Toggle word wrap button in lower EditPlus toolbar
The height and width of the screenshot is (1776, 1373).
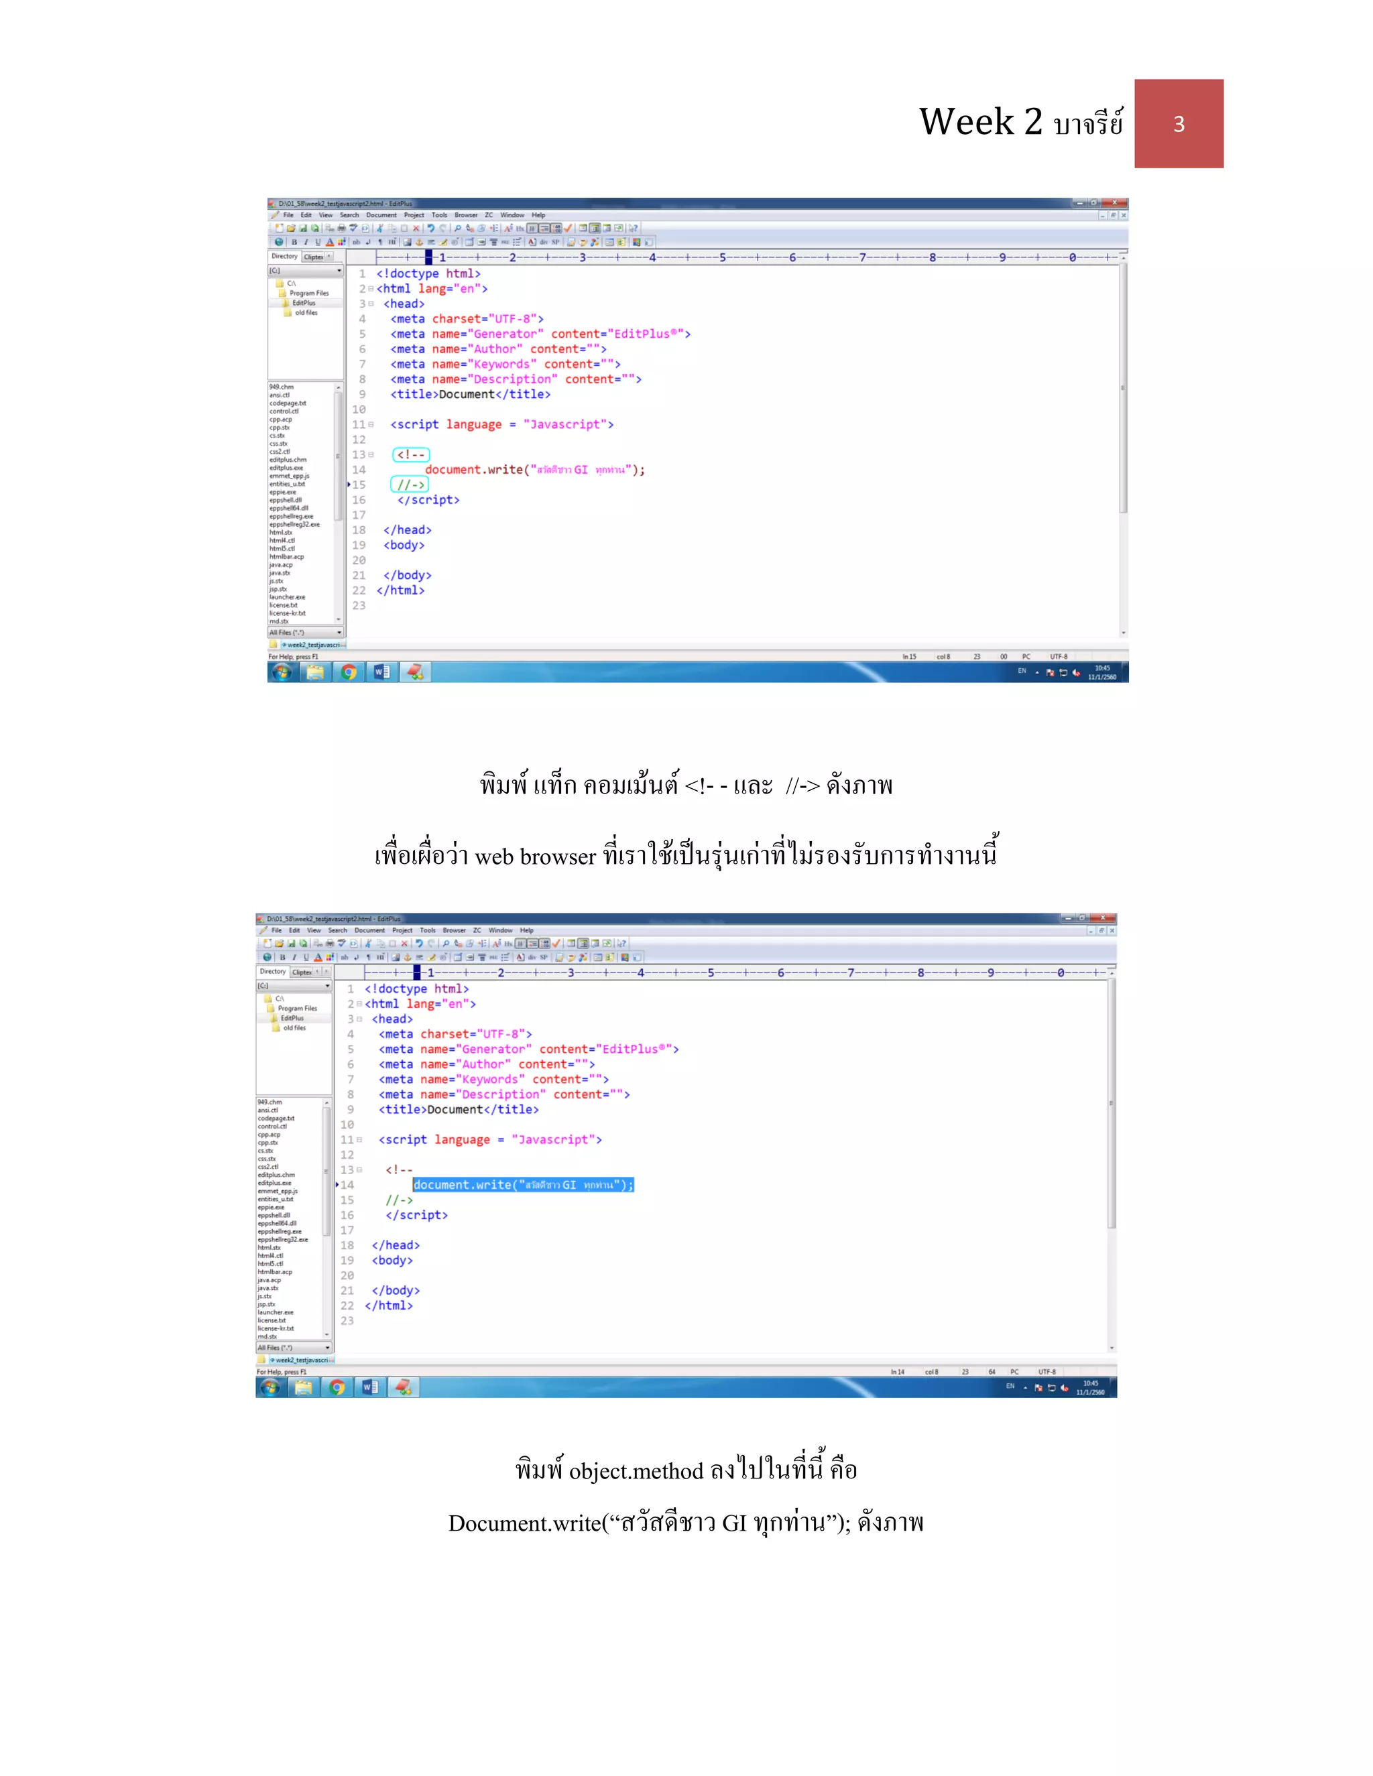coord(522,944)
